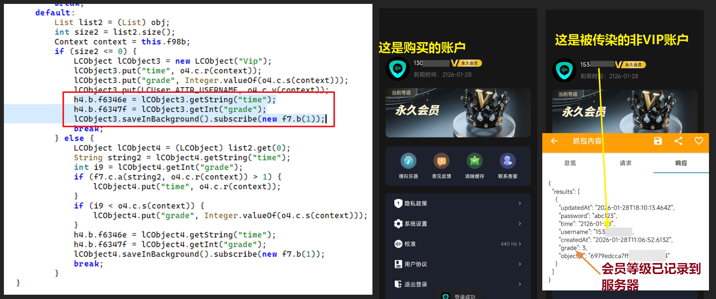716x299 pixels.
Task: Click the left account 永久会员 VIP badge
Action: pyautogui.click(x=467, y=63)
